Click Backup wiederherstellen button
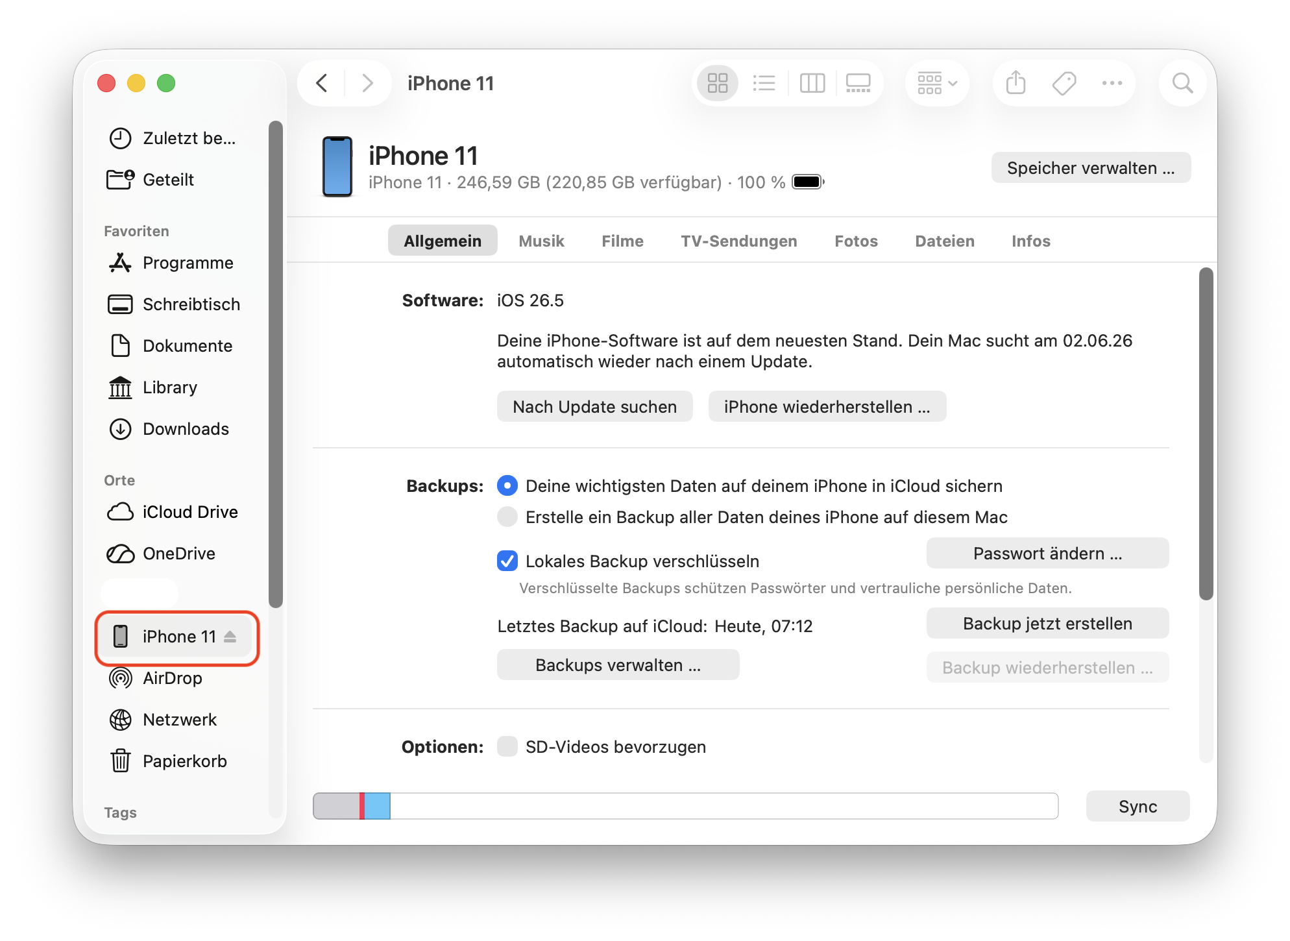The height and width of the screenshot is (941, 1290). 1047,668
